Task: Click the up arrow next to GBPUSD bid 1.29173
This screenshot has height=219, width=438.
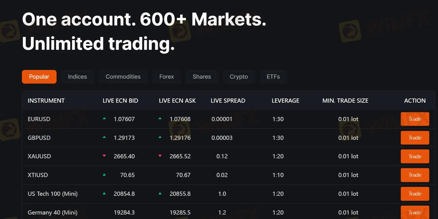Action: (104, 138)
